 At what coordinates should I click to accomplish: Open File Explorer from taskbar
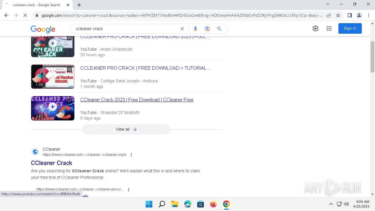coord(175,204)
